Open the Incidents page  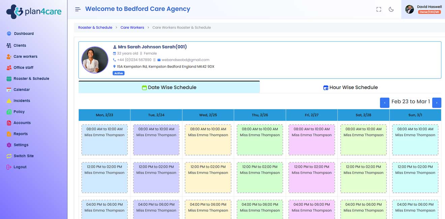click(22, 101)
